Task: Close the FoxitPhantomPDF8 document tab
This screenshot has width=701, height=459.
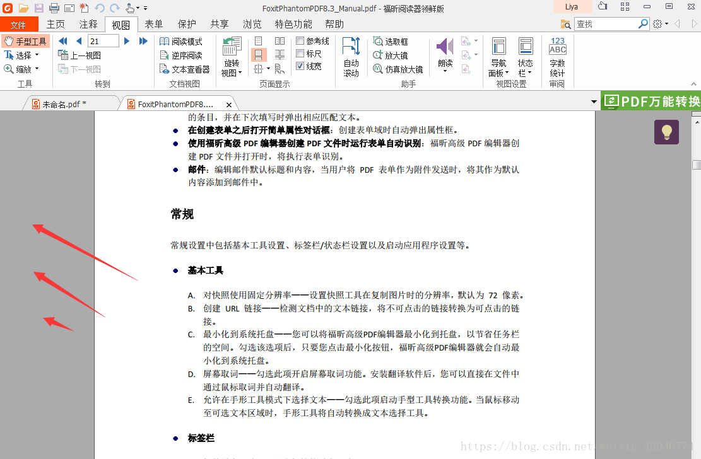Action: (229, 105)
